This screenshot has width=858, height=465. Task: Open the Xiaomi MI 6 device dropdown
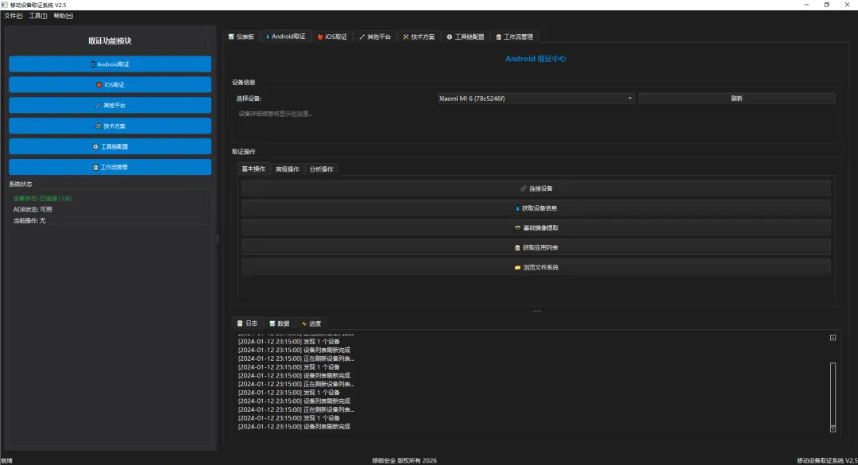pos(535,99)
